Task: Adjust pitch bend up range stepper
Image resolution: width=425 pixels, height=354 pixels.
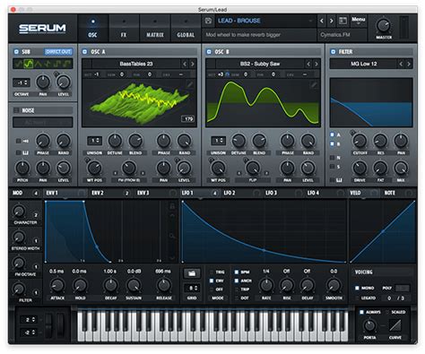Action: tap(29, 319)
